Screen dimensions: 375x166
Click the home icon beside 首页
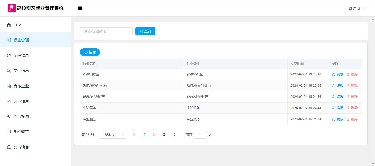point(9,25)
